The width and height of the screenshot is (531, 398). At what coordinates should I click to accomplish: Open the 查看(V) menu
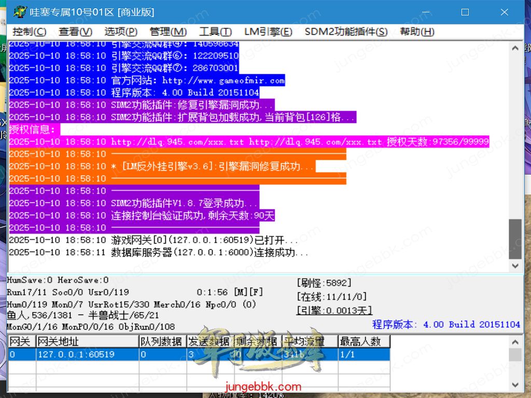[75, 32]
